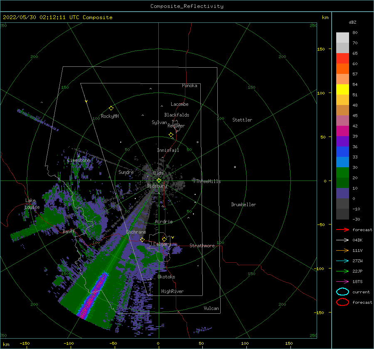
Task: Click the magenta storm core in southwest echo
Action: [x=93, y=295]
